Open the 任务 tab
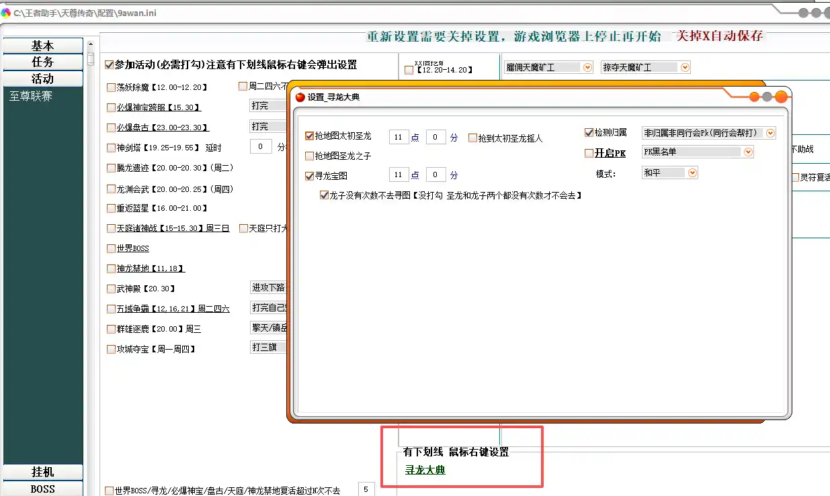 click(x=43, y=62)
